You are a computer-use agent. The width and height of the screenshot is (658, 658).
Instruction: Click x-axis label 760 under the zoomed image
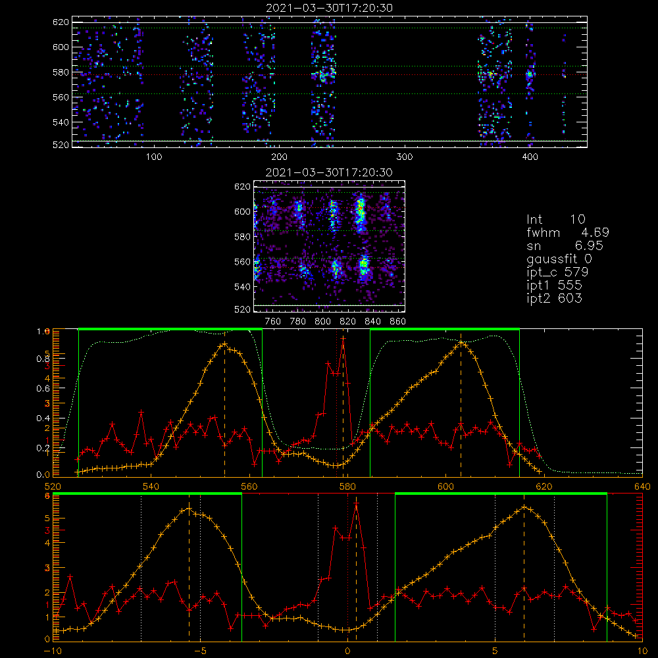[x=273, y=322]
